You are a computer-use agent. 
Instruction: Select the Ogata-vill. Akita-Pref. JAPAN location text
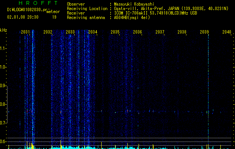point(171,9)
